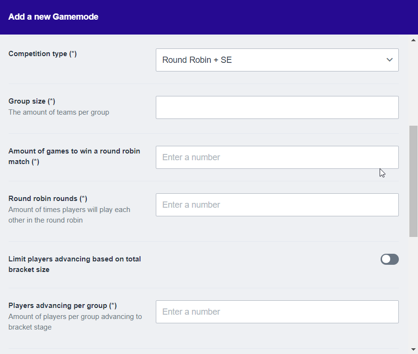Click the advancing to bracket stage description
The image size is (418, 354).
point(75,322)
